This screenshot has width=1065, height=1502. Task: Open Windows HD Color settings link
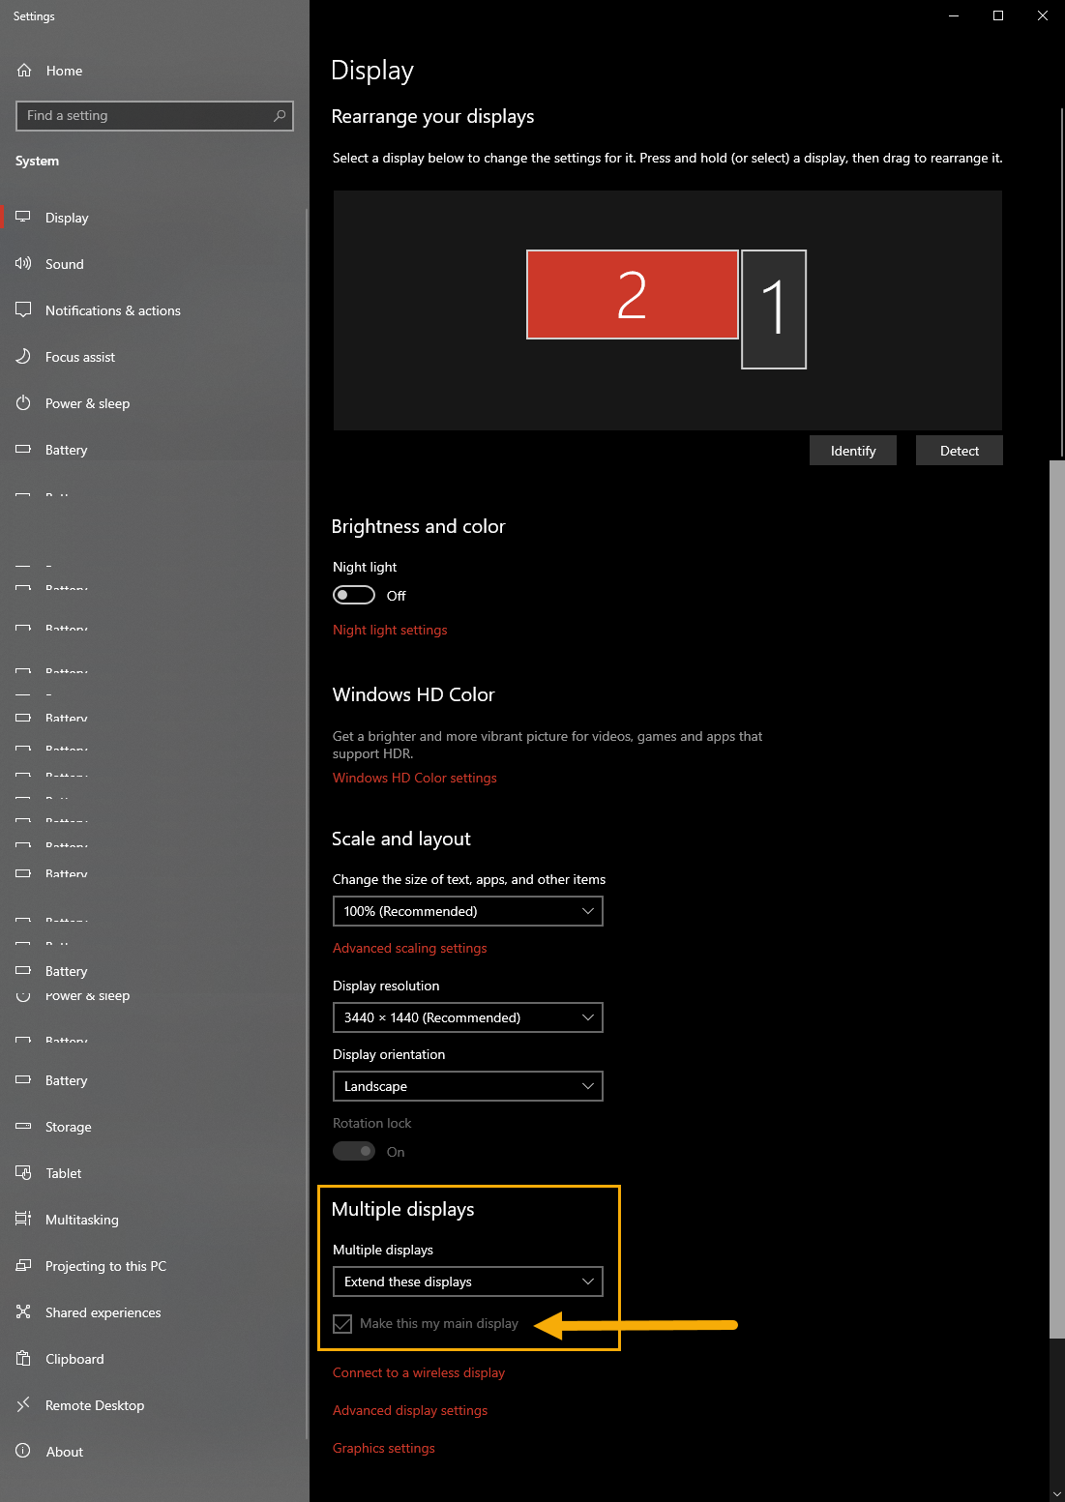415,778
